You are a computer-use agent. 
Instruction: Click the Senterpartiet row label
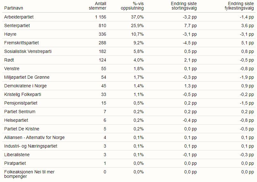click(17, 25)
